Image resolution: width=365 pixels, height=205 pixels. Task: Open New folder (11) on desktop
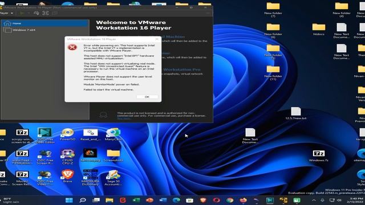pos(273,73)
